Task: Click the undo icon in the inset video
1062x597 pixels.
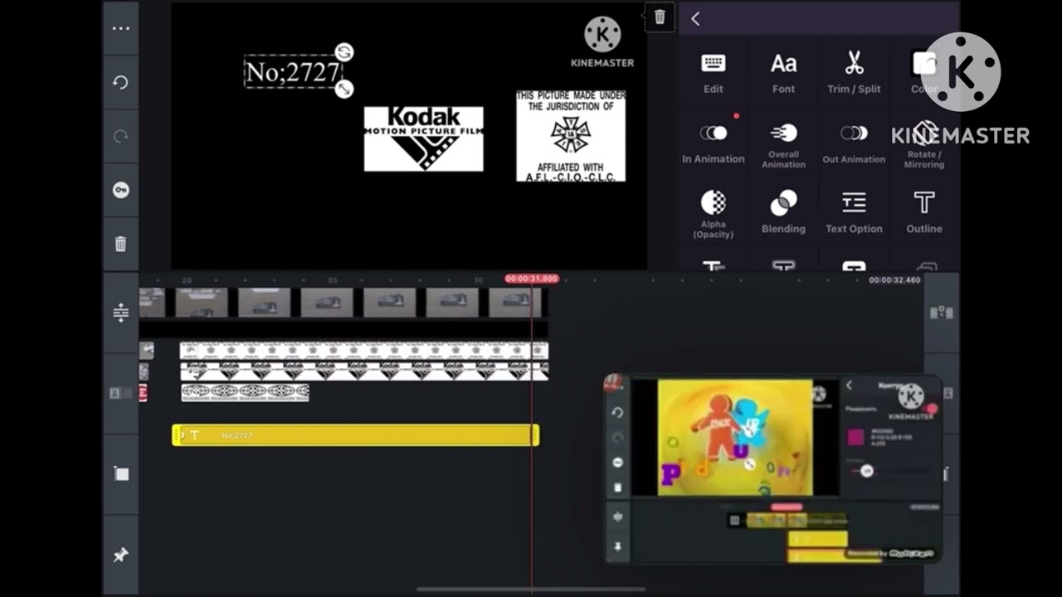Action: click(617, 412)
